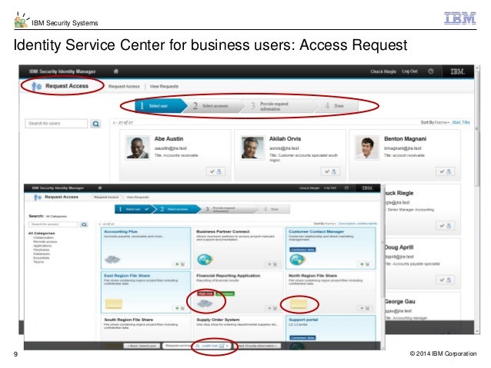Select user Benton Magnani with checkmark button
Image resolution: width=491 pixels, height=368 pixels.
pos(446,171)
